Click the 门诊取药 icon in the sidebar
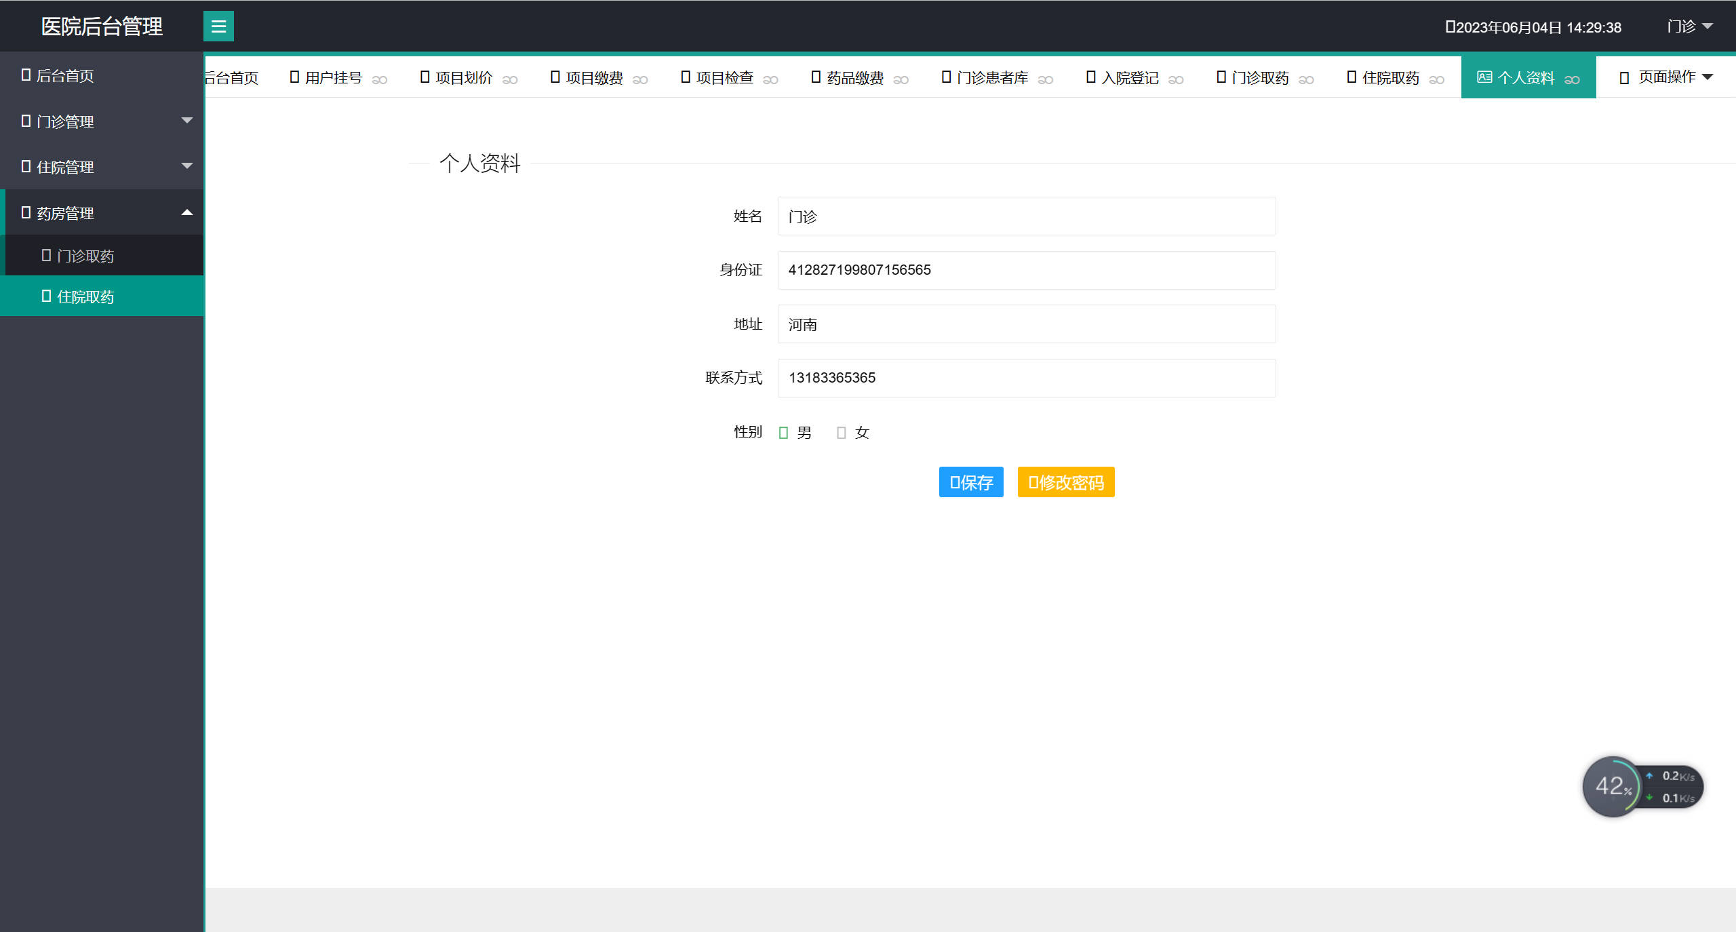Image resolution: width=1736 pixels, height=932 pixels. click(x=46, y=254)
